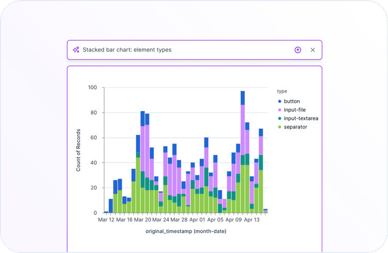The width and height of the screenshot is (388, 253).
Task: Click the '80' y-axis tick label
Action: coord(94,113)
